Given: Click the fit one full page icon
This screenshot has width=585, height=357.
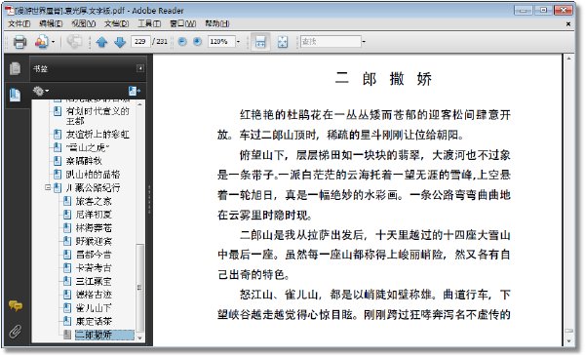Looking at the screenshot, I should 283,42.
